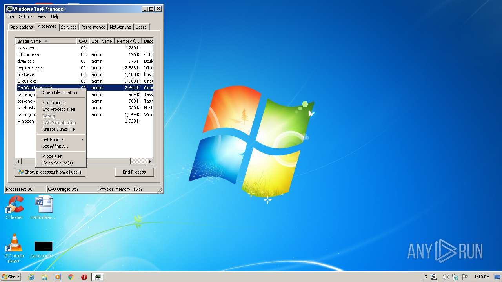
Task: Select ctfmon.exe process row
Action: point(84,54)
